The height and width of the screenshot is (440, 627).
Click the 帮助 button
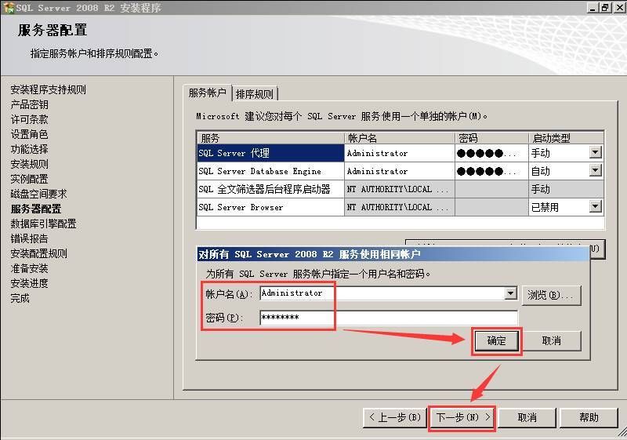point(589,417)
